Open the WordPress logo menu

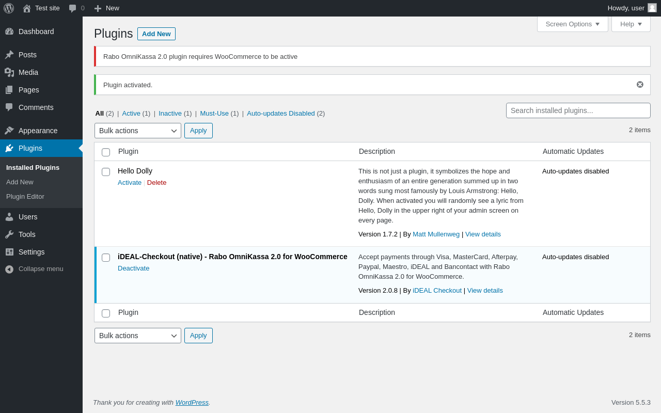tap(9, 8)
